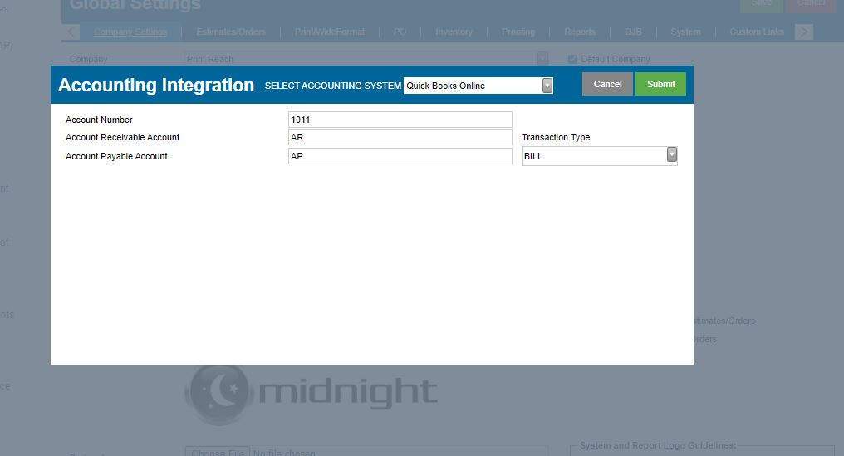
Task: Select the Inventory tab in Global Settings
Action: pyautogui.click(x=454, y=32)
